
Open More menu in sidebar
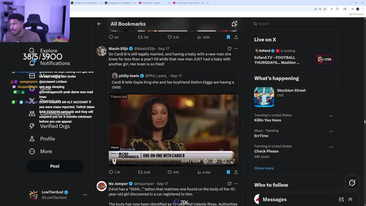[x=41, y=151]
